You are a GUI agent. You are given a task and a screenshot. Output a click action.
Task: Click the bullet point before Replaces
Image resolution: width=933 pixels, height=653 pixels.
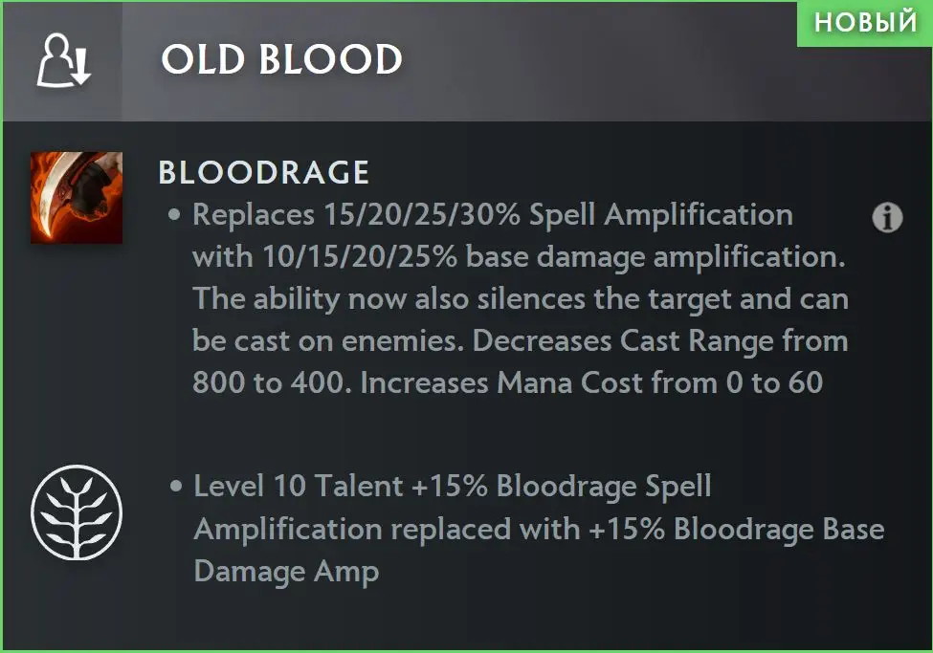point(174,215)
